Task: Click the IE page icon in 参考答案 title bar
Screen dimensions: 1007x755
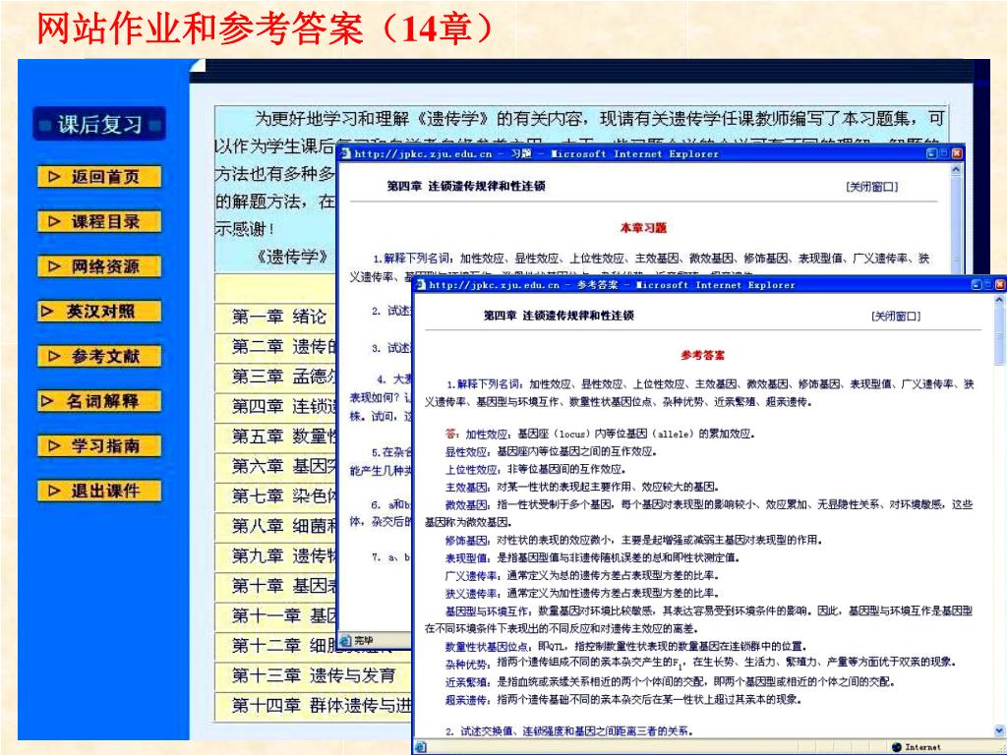Action: [421, 285]
